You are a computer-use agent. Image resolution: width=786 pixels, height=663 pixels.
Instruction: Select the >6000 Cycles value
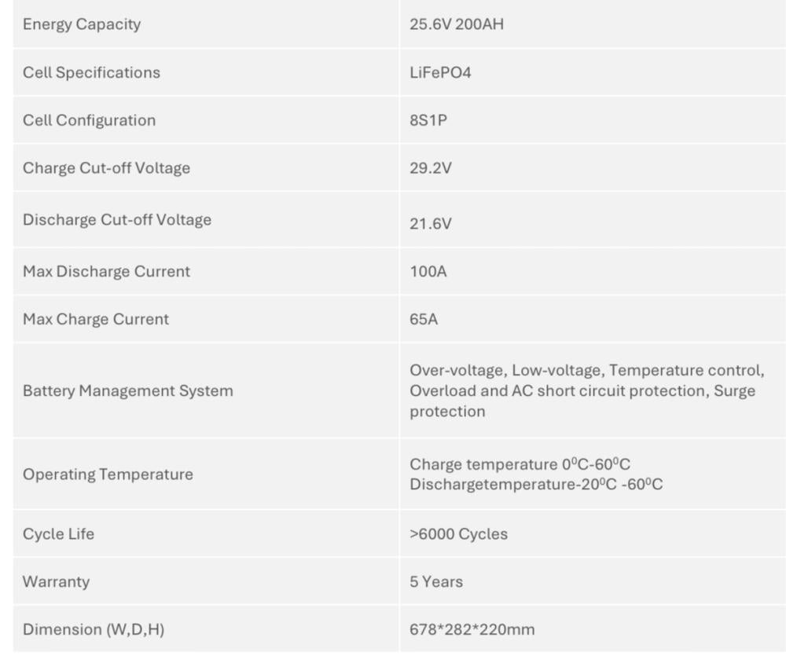click(x=458, y=534)
